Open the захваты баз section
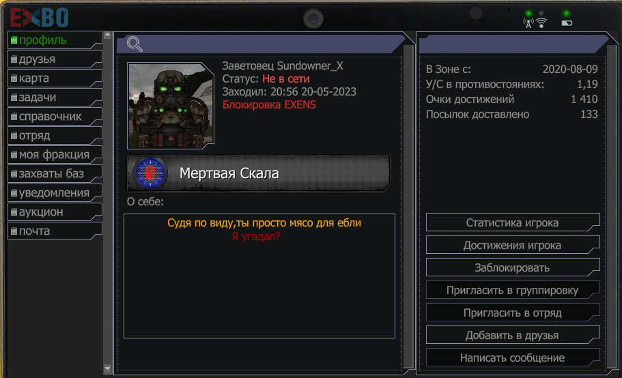The image size is (622, 378). coord(55,173)
